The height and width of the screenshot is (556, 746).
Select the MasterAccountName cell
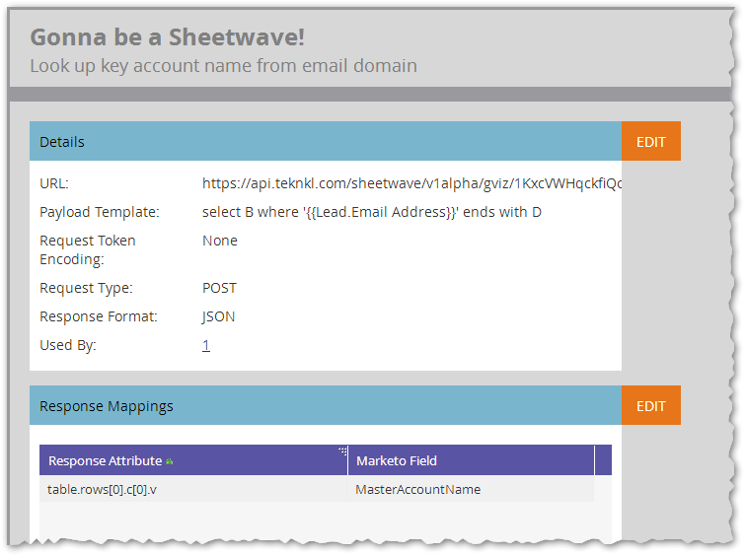click(x=471, y=489)
